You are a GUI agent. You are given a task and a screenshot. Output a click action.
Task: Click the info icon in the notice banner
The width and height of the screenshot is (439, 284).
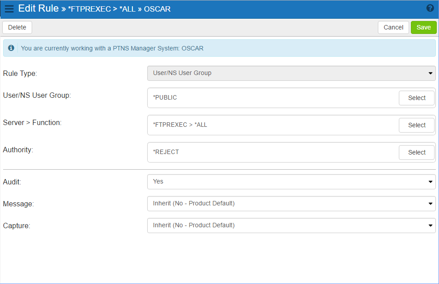pyautogui.click(x=11, y=48)
